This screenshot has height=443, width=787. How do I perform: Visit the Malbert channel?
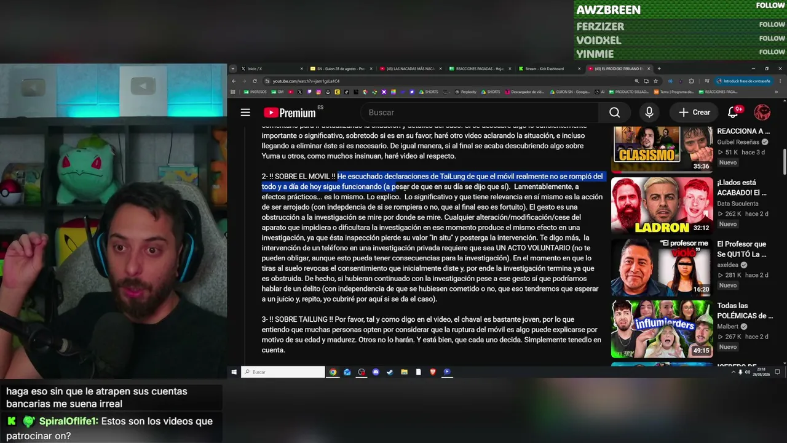coord(728,327)
